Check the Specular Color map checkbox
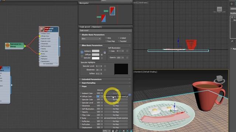236x132 pixels. tap(81, 99)
